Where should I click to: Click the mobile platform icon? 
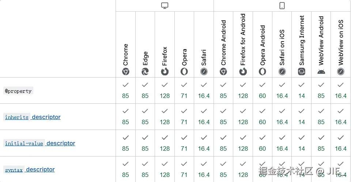(x=282, y=6)
